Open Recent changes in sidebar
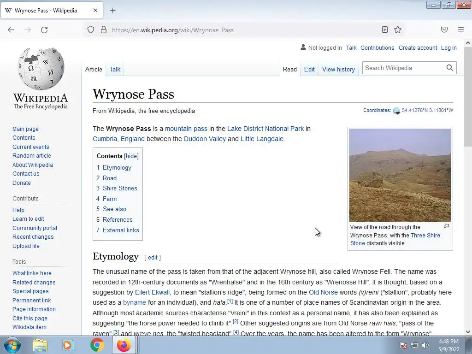 pyautogui.click(x=33, y=237)
